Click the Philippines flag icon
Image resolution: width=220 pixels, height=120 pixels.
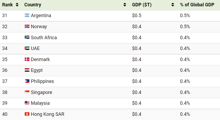tap(27, 81)
